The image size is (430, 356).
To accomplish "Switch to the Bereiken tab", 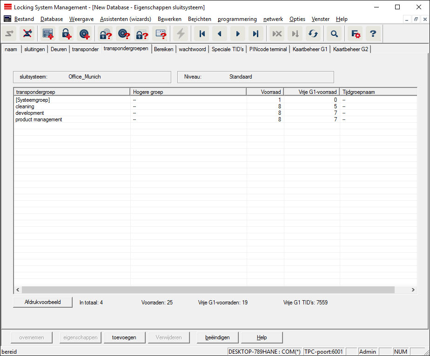I will tap(164, 49).
